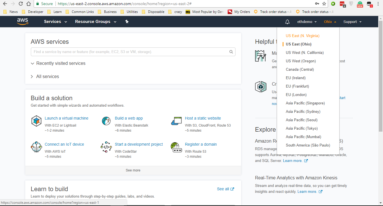Click the Build a web app icon
The image size is (383, 206).
[106, 121]
